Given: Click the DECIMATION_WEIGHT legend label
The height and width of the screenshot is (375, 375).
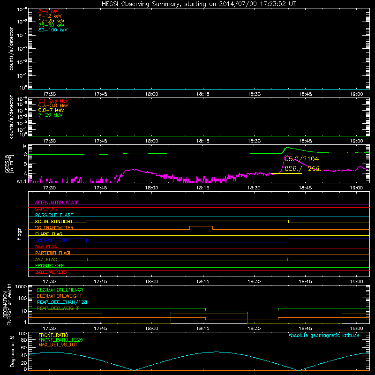Looking at the screenshot, I should (60, 296).
